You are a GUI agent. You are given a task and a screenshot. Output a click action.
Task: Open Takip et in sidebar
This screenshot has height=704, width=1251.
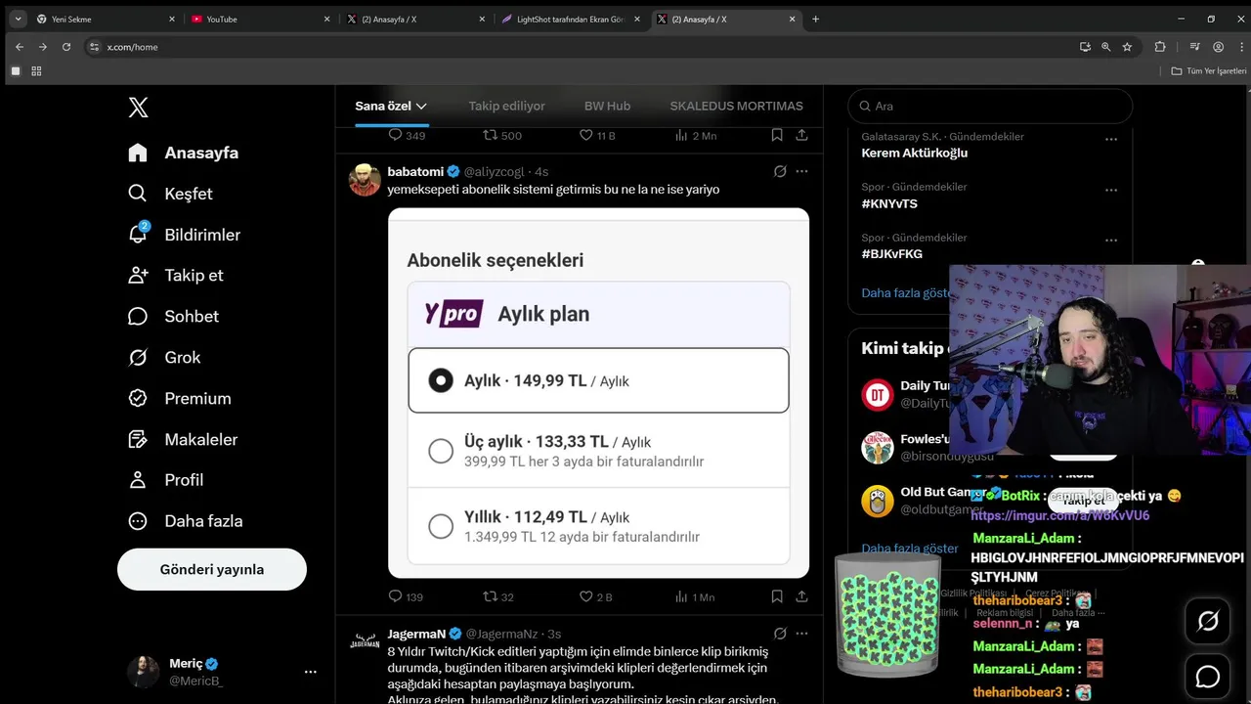176,276
